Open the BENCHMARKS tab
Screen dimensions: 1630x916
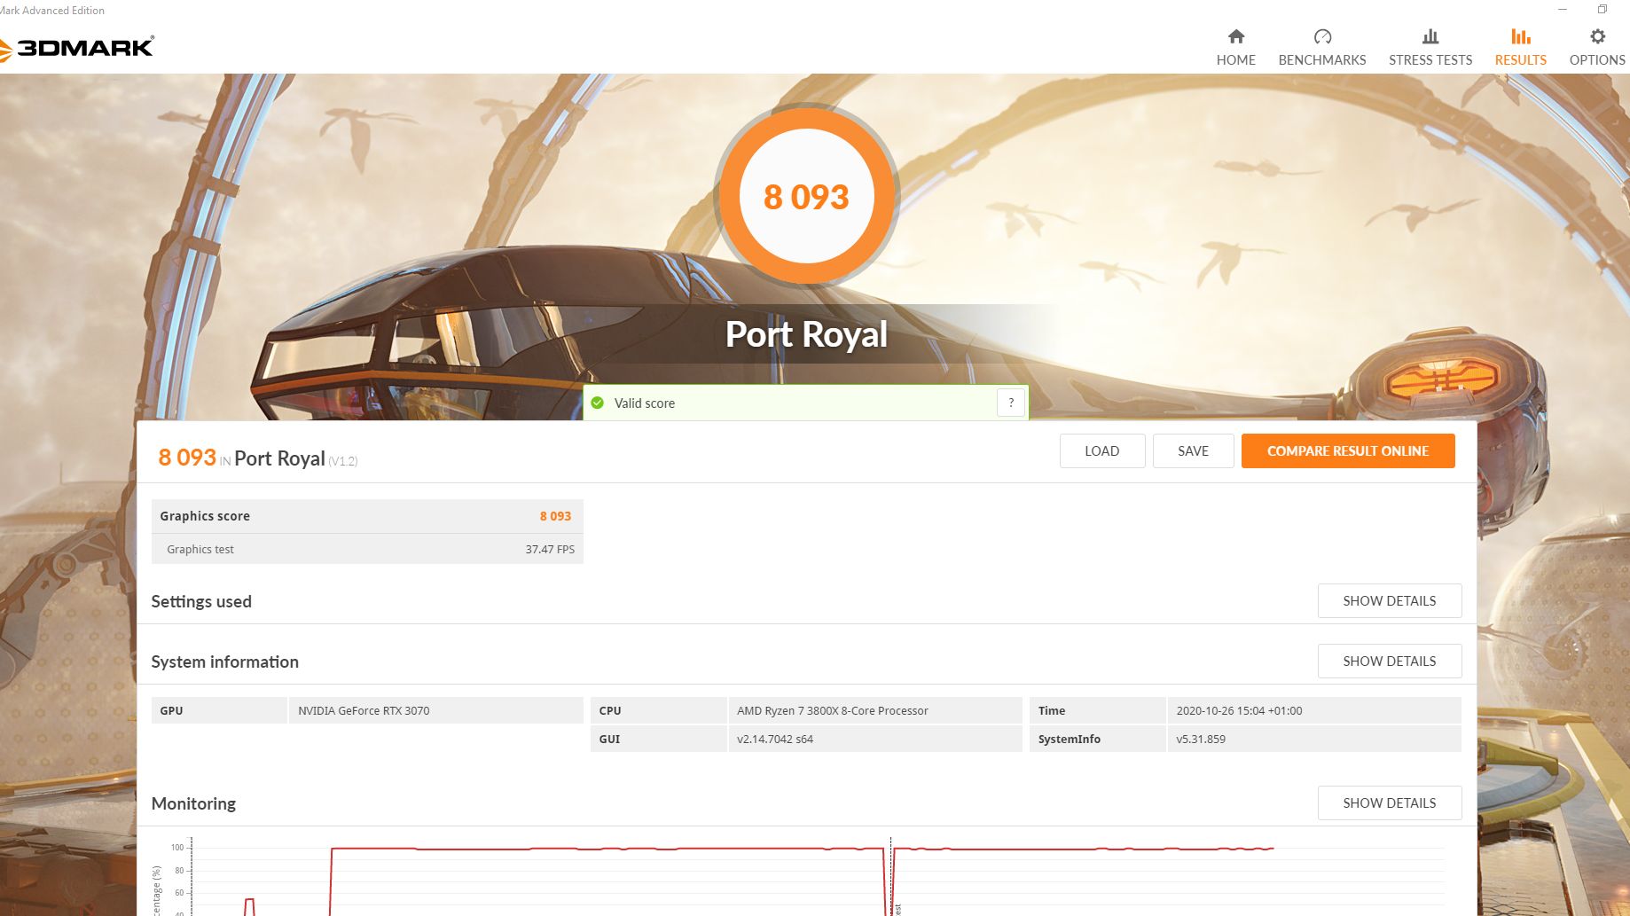(1321, 59)
